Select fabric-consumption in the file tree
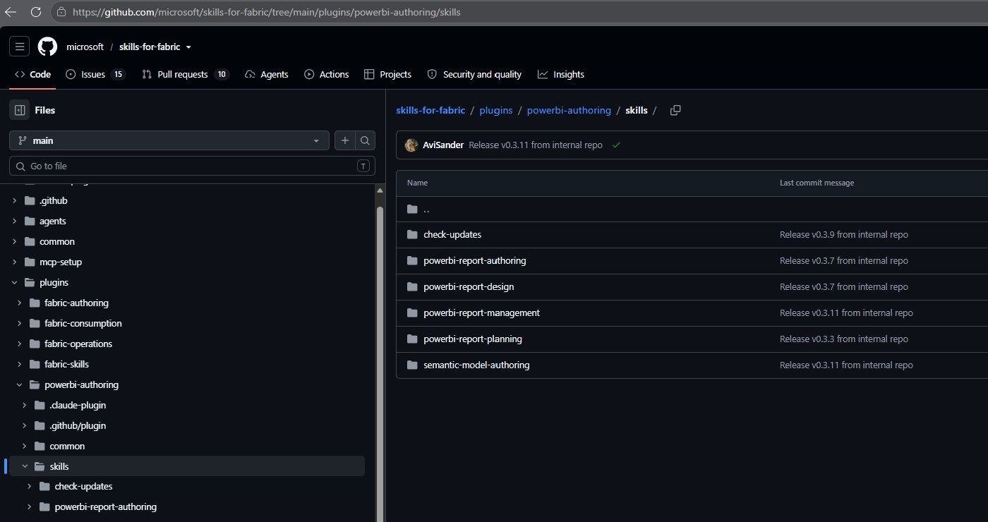This screenshot has width=988, height=522. [83, 323]
